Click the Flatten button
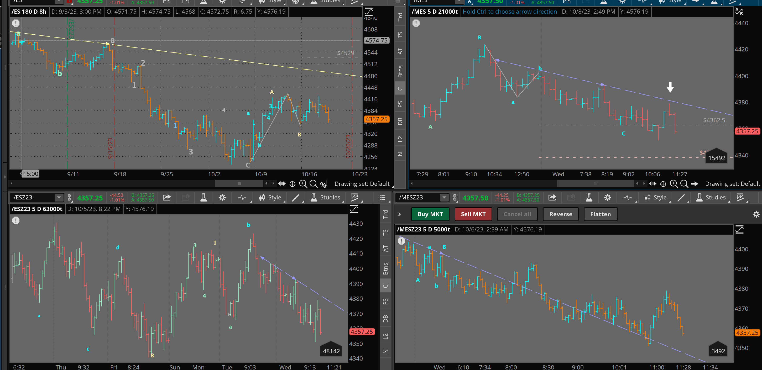Screen dimensions: 762x370 601,214
